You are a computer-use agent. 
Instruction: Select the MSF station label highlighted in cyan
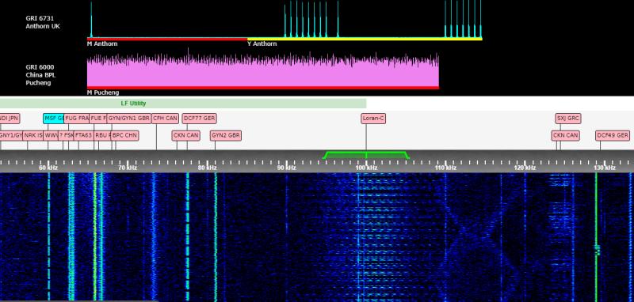pyautogui.click(x=54, y=119)
